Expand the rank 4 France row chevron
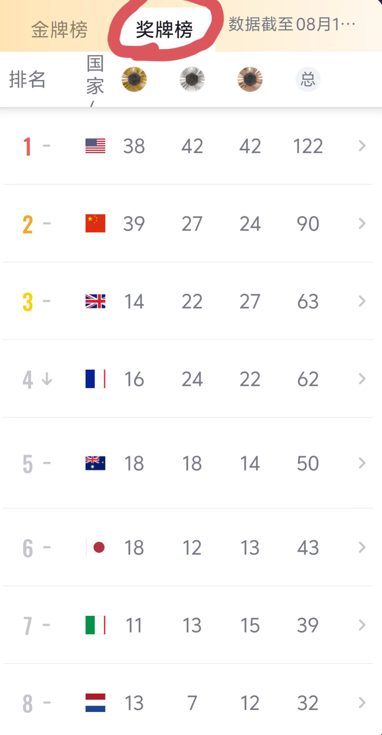Viewport: 382px width, 735px height. tap(362, 379)
